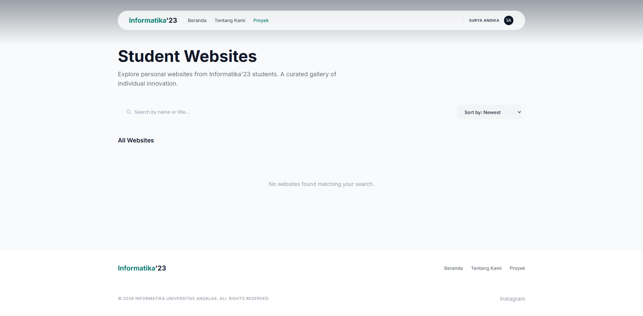This screenshot has width=643, height=316.
Task: Go to Beranda in top navigation
Action: click(x=197, y=20)
